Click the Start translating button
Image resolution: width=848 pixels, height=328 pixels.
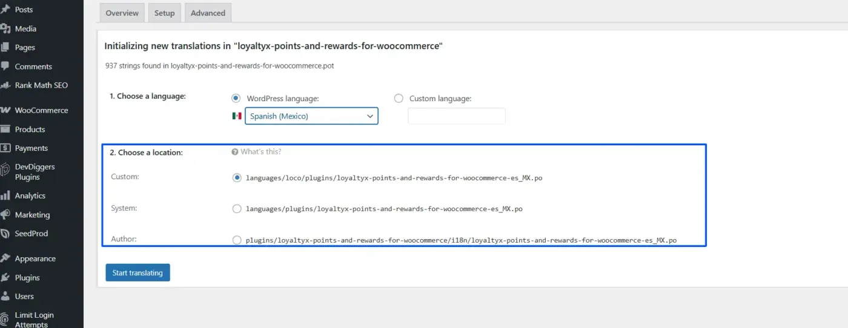[137, 272]
